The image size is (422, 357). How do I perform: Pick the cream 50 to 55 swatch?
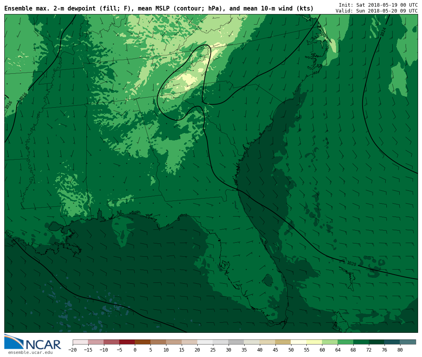tap(299, 342)
